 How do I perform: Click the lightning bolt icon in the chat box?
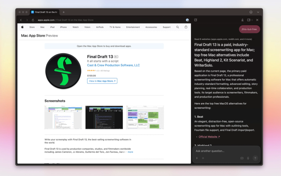click(197, 158)
